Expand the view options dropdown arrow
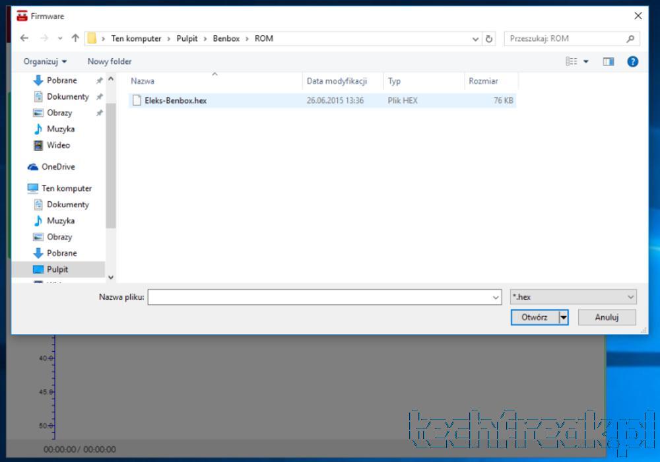 (x=585, y=62)
